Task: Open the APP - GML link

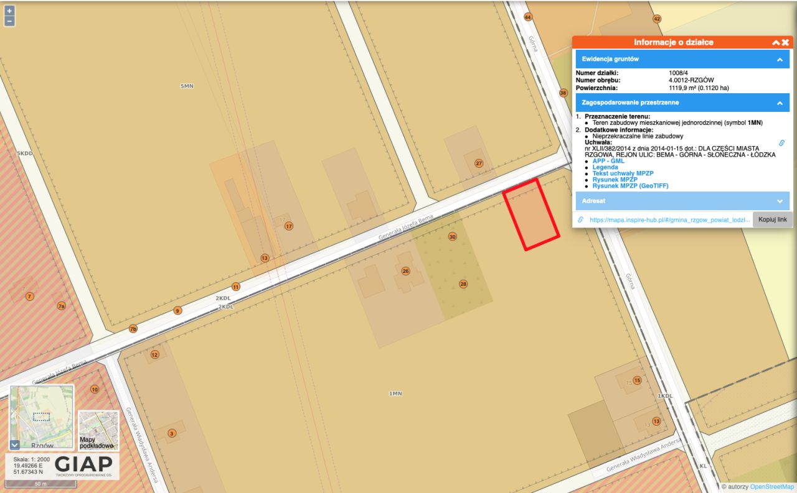Action: (x=608, y=161)
